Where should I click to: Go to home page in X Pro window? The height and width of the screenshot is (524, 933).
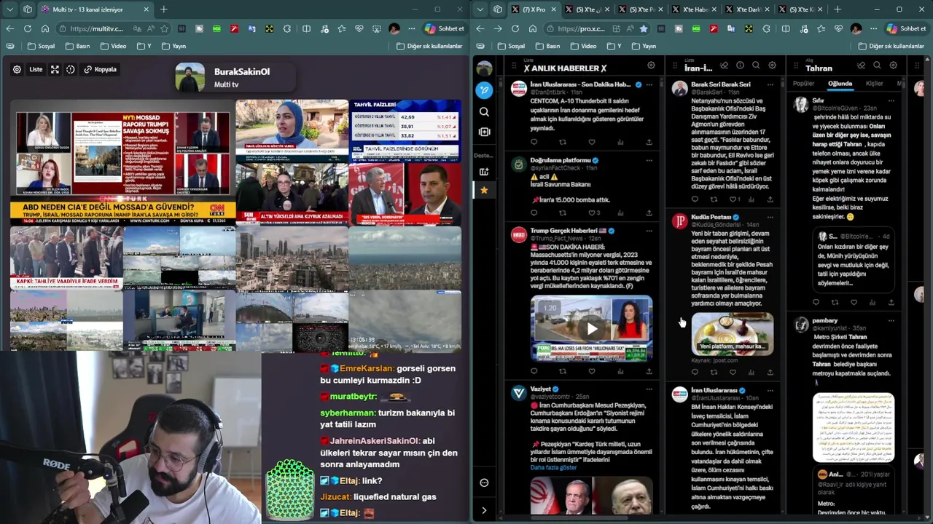(x=533, y=28)
